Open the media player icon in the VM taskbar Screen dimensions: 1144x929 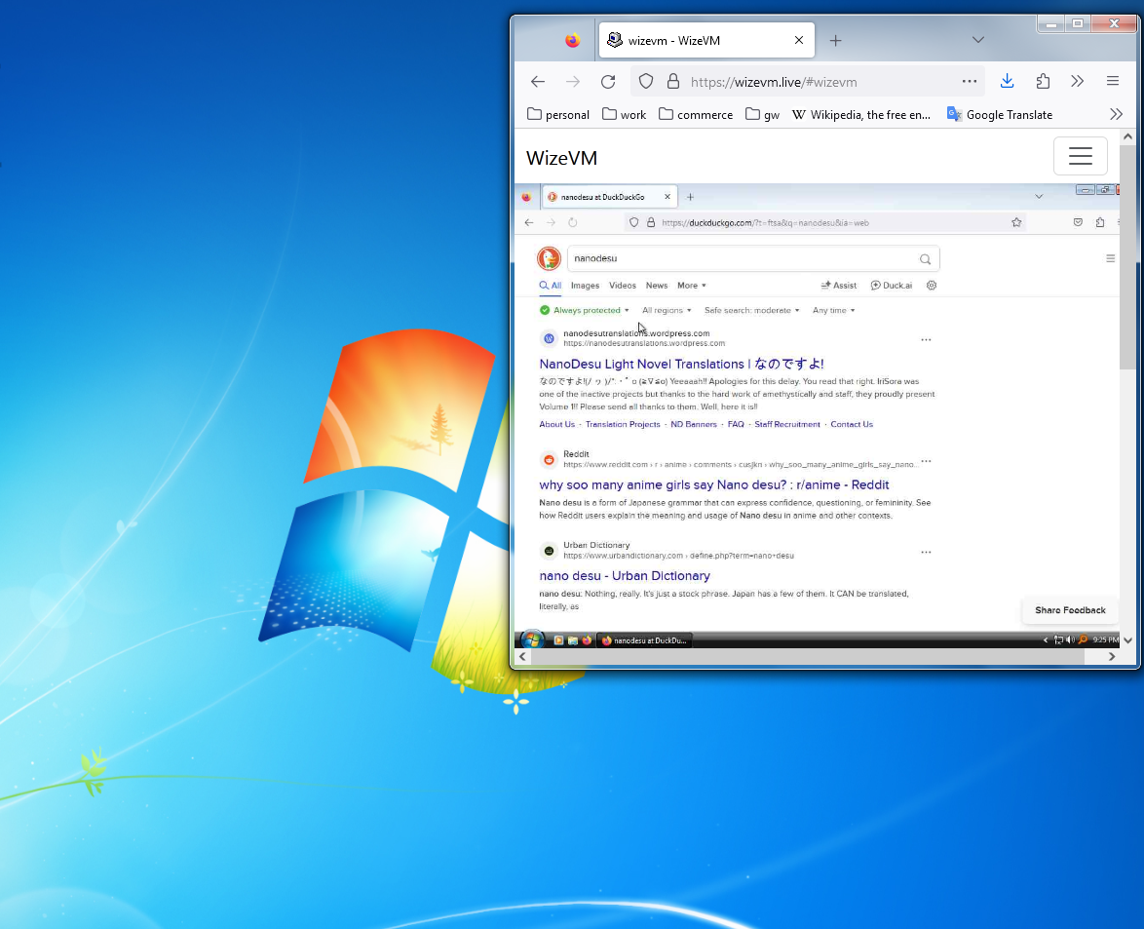pyautogui.click(x=559, y=640)
